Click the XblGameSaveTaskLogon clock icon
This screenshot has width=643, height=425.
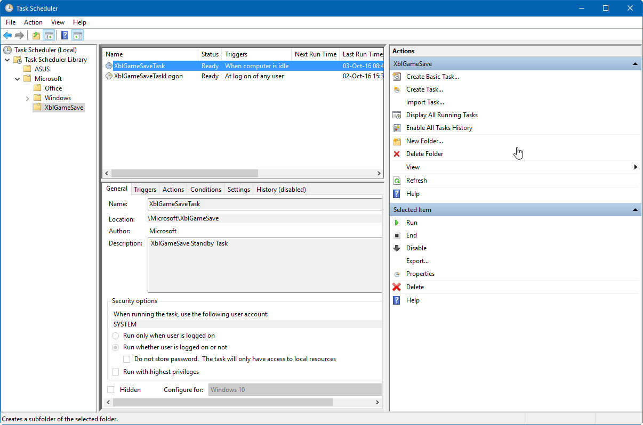click(x=109, y=76)
